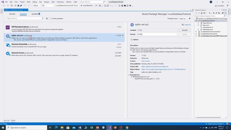Open File Explorer from the taskbar
Screen dimensions: 231x130
tap(62, 127)
